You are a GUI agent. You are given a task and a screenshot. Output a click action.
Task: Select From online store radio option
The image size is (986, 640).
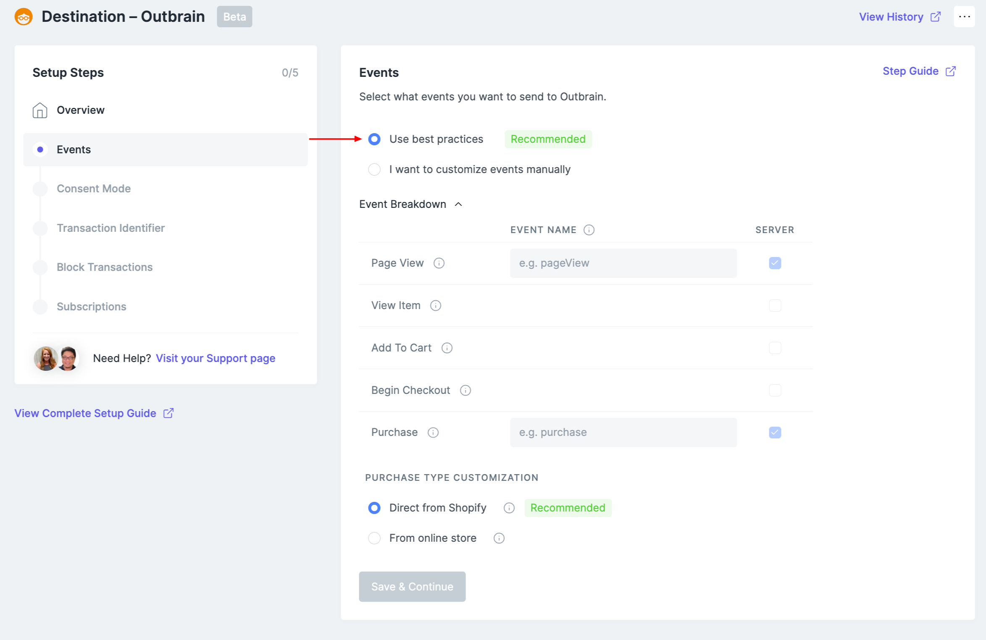tap(374, 538)
